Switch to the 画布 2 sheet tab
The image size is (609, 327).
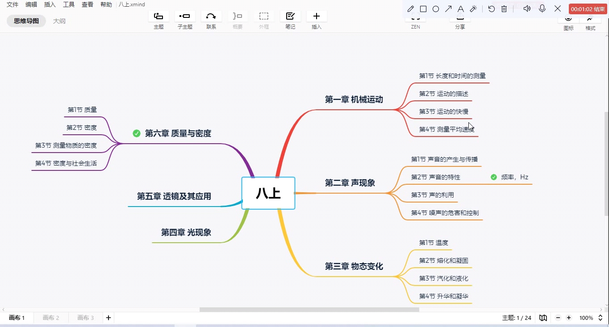[51, 318]
